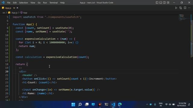This screenshot has width=193, height=108.
Task: Click 'setCount' on the useState(0) line
Action: tap(43, 28)
